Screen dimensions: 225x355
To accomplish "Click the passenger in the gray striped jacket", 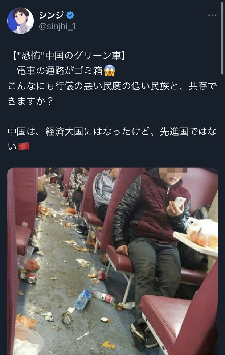I will point(104,193).
